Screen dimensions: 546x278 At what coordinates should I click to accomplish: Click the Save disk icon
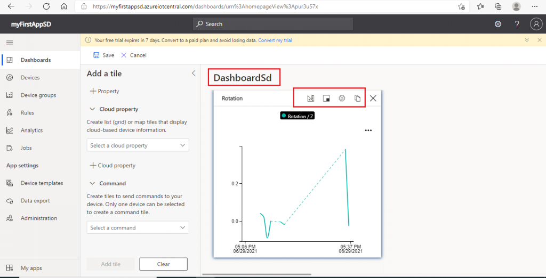(x=96, y=55)
